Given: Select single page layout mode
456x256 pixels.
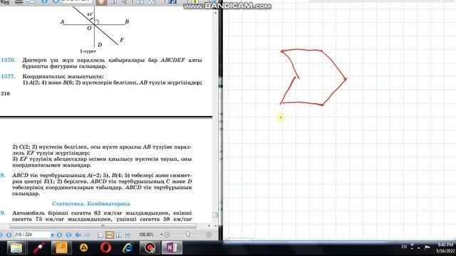Looking at the screenshot, I should (100, 235).
